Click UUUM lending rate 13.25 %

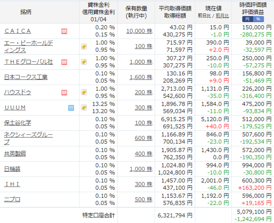coord(104,104)
